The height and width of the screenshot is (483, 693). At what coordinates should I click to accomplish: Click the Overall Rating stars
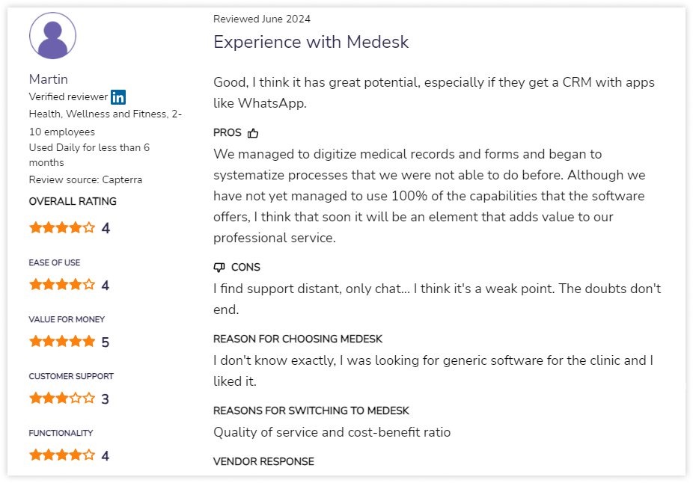click(x=62, y=228)
